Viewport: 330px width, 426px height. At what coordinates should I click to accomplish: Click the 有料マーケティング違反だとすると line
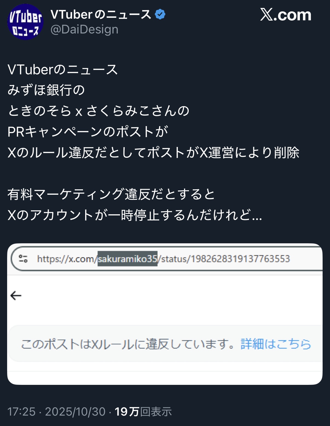click(111, 194)
